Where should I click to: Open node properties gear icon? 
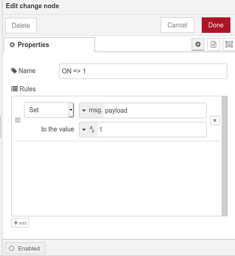pyautogui.click(x=198, y=45)
